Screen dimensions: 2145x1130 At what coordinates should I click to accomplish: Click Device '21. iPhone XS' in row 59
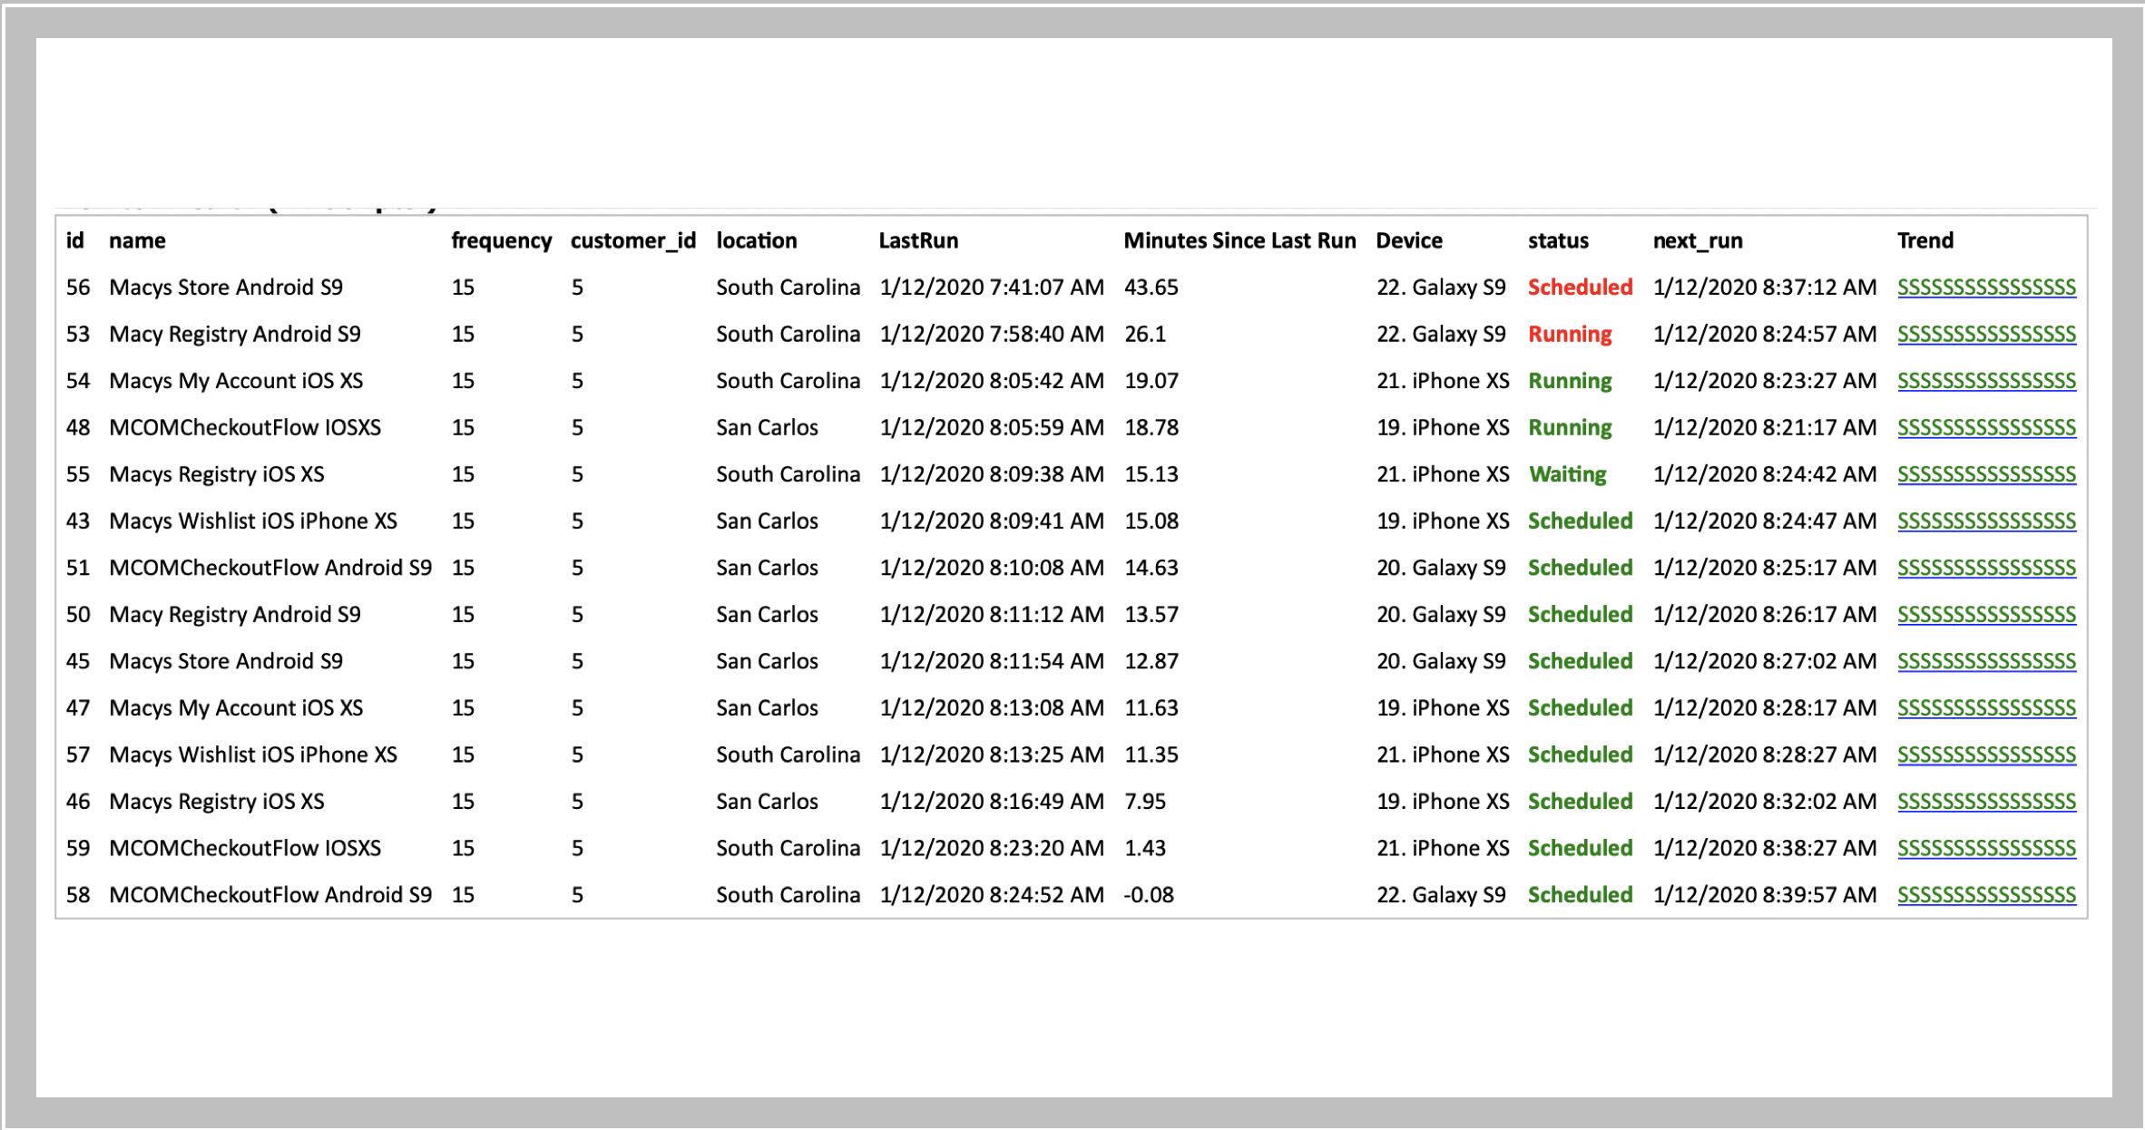1443,848
